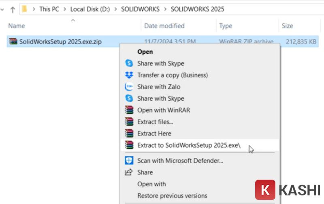The image size is (324, 204).
Task: Sort files by the Date modified column
Action: (164, 26)
